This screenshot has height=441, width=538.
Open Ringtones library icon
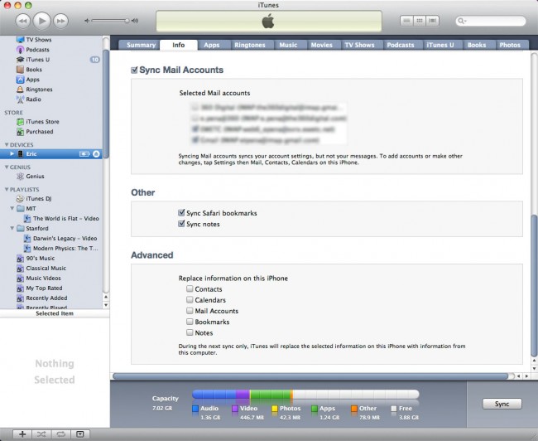[20, 90]
